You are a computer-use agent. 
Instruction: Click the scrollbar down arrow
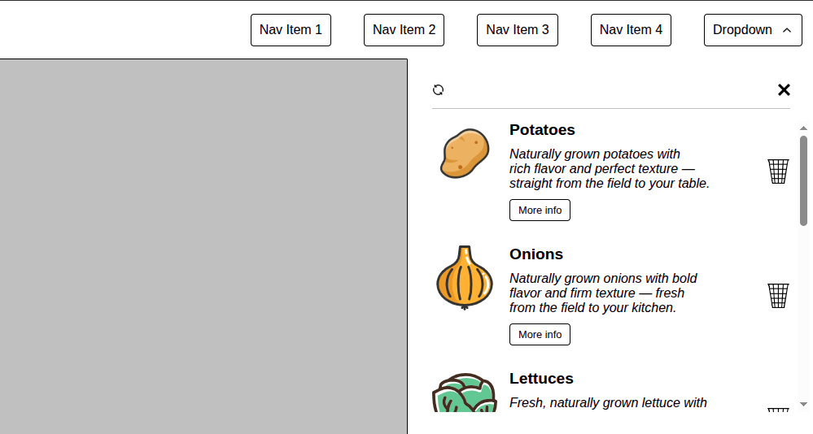[804, 405]
